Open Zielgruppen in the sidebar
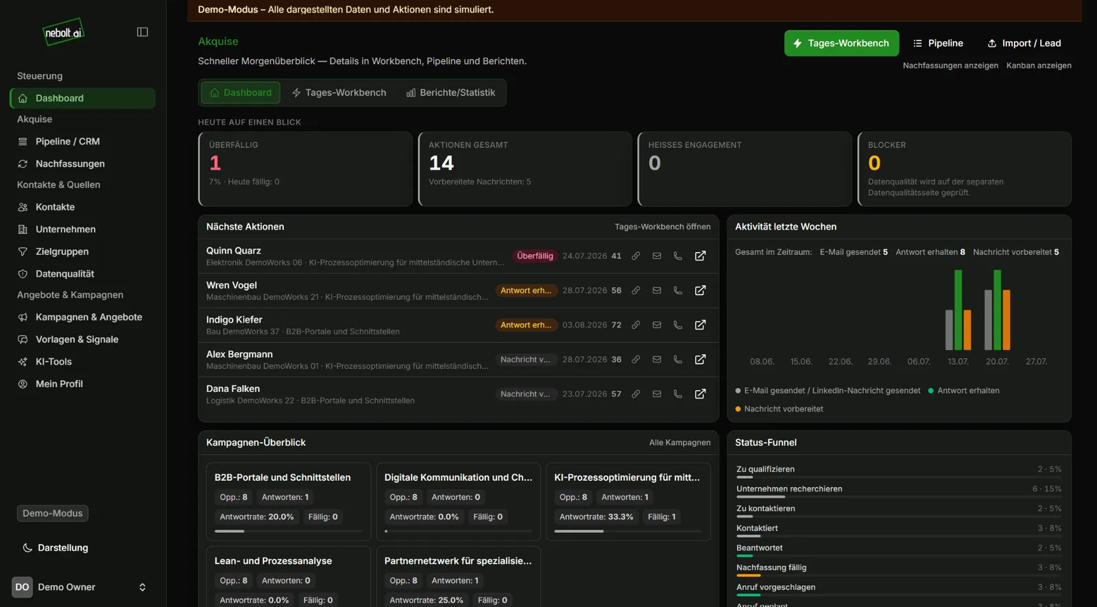Viewport: 1097px width, 607px height. (x=82, y=251)
